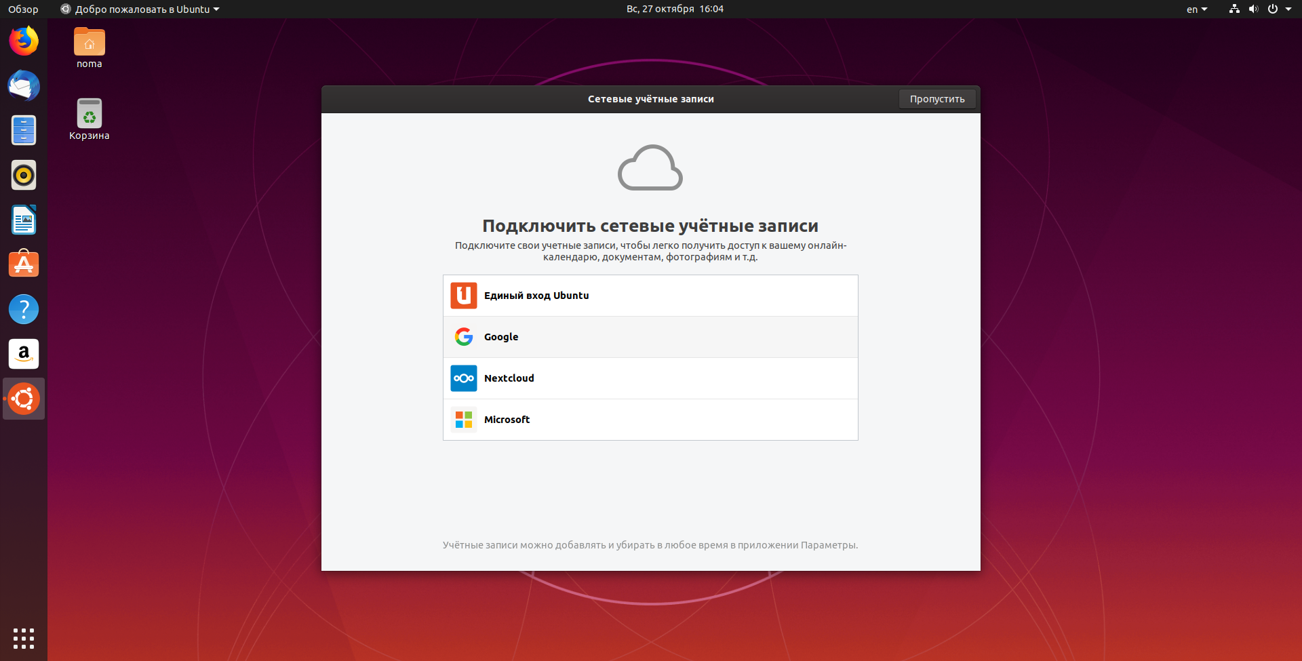Open the Files manager dock icon
The height and width of the screenshot is (661, 1302).
[24, 130]
